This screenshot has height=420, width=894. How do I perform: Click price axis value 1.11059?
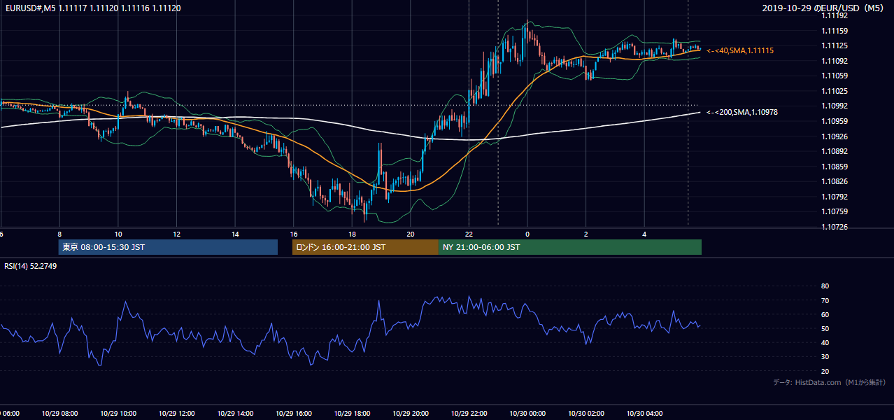(x=835, y=76)
